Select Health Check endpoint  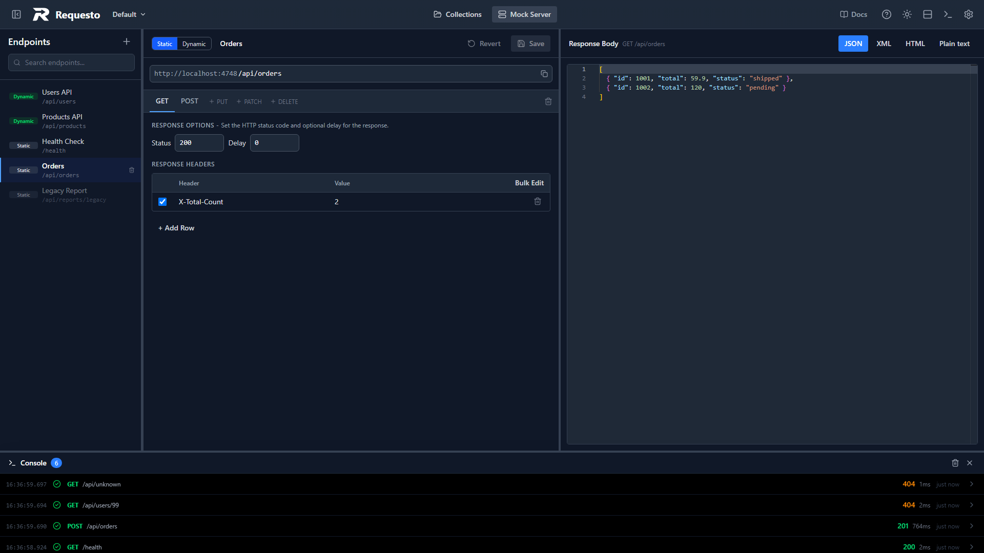pos(71,145)
